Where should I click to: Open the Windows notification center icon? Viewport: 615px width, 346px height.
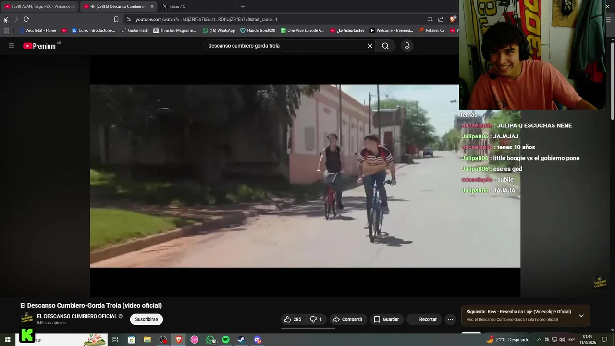[x=604, y=340]
